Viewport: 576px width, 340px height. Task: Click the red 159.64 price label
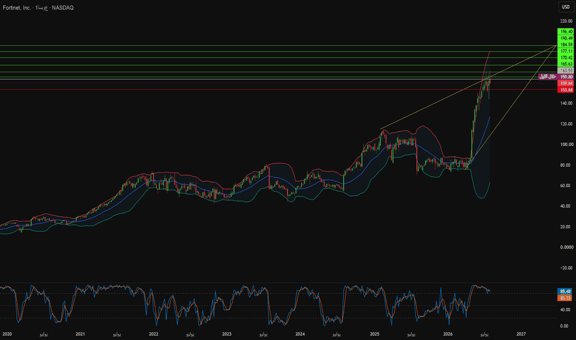[x=565, y=83]
